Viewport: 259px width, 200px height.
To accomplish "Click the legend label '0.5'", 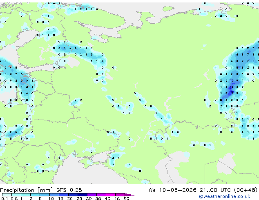I will point(14,198).
